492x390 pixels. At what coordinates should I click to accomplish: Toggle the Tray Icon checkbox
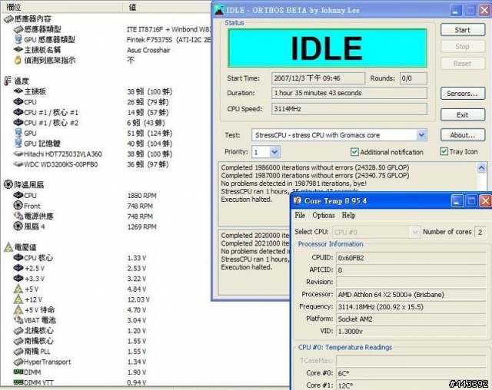click(444, 151)
